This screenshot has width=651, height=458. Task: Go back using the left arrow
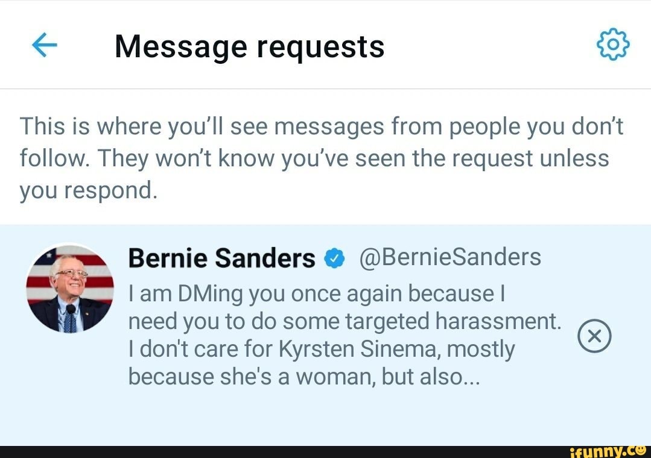point(44,46)
